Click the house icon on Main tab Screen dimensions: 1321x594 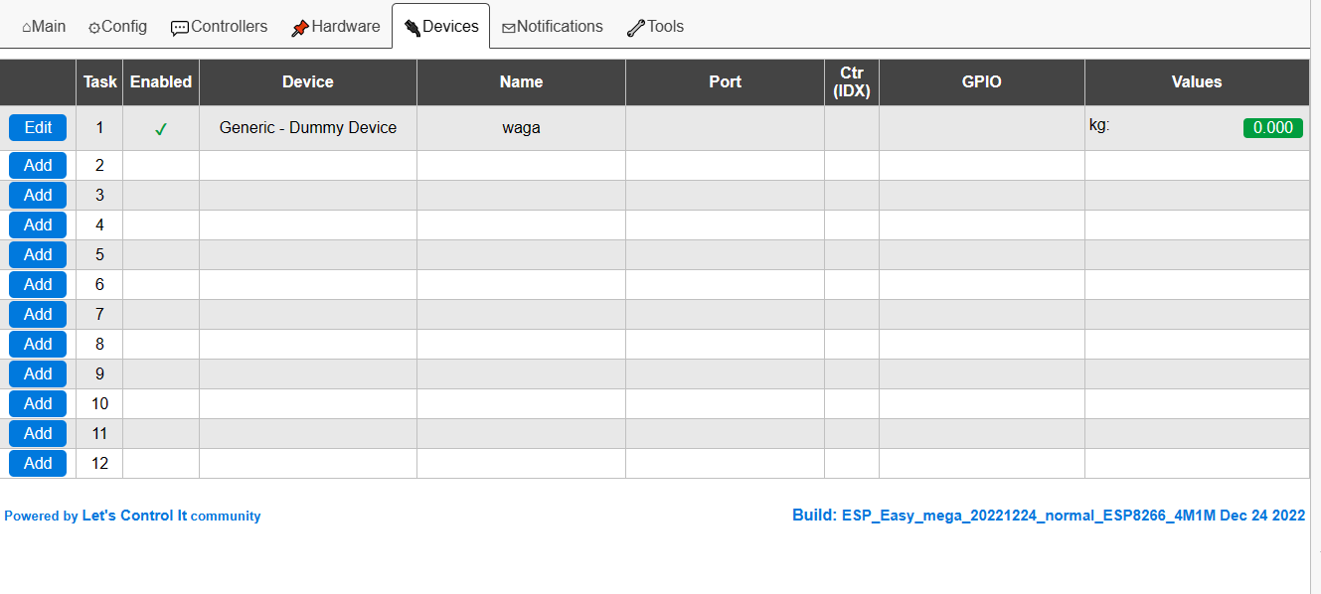coord(27,28)
